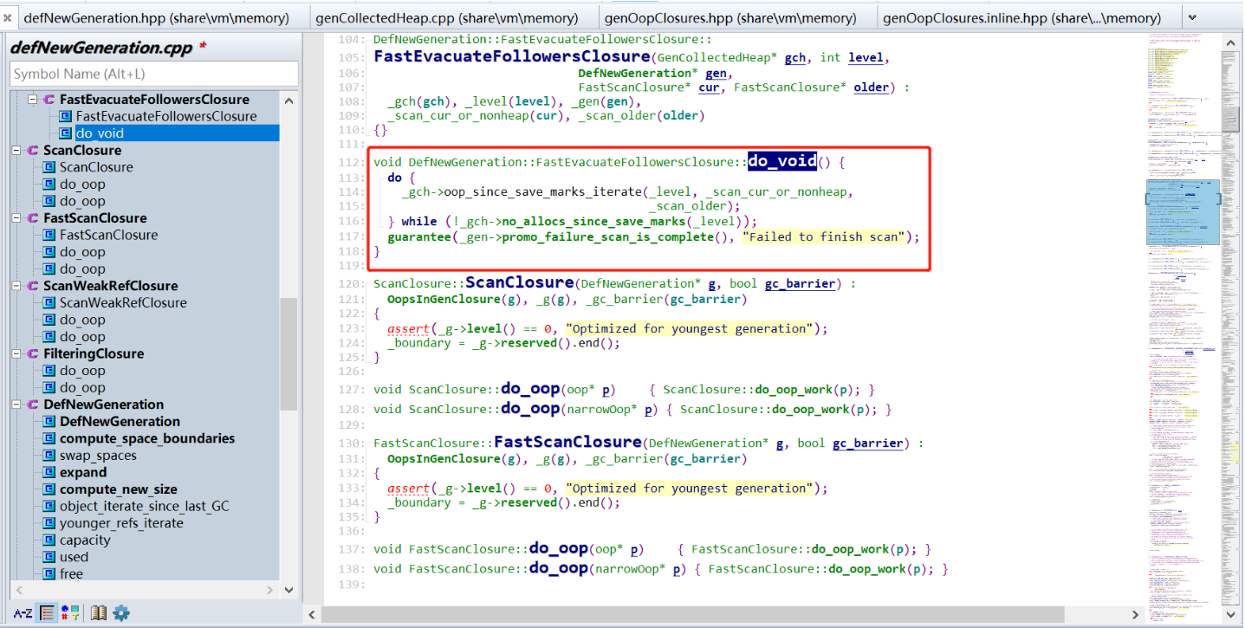Viewport: 1245px width, 628px height.
Task: Click the ScanClosure constructor member icon
Action: (x=49, y=167)
